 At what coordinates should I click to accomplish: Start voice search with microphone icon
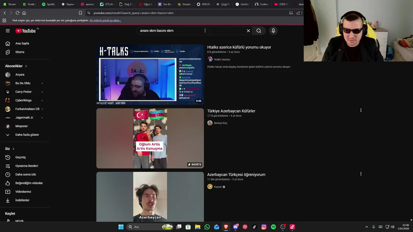273,31
